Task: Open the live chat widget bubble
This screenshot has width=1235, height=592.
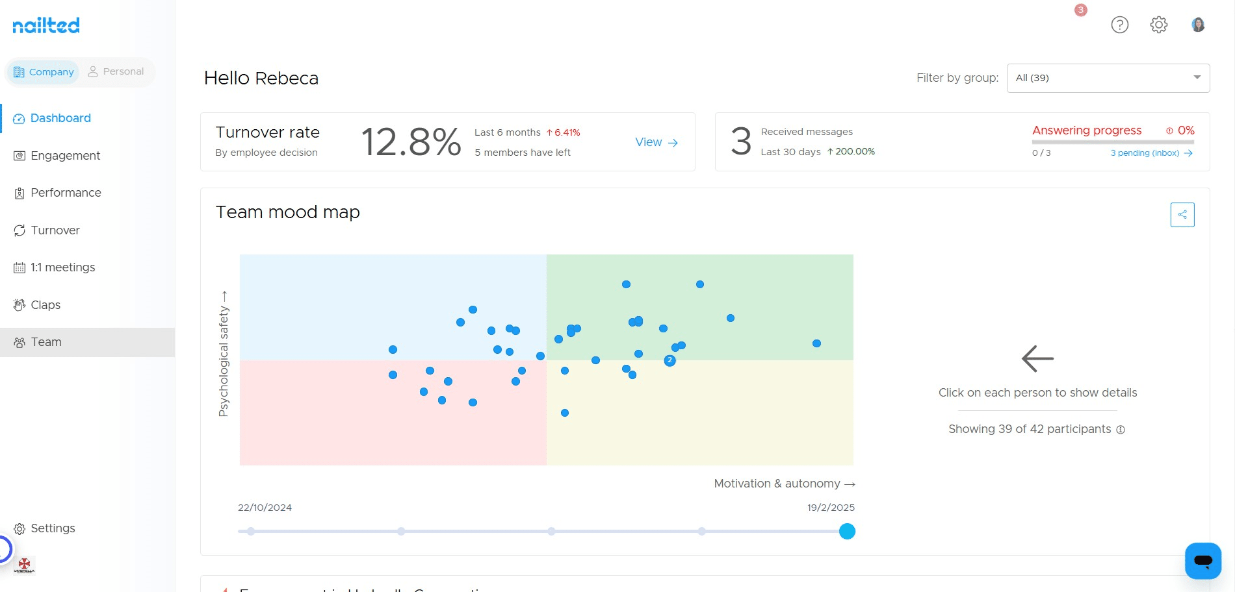Action: click(x=1202, y=560)
